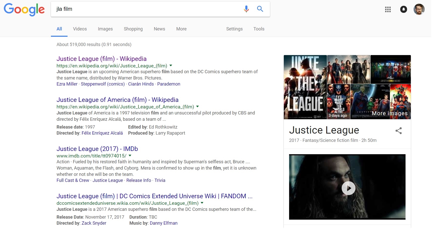Screen dimensions: 432x240
Task: Open search Tools
Action: [x=259, y=29]
